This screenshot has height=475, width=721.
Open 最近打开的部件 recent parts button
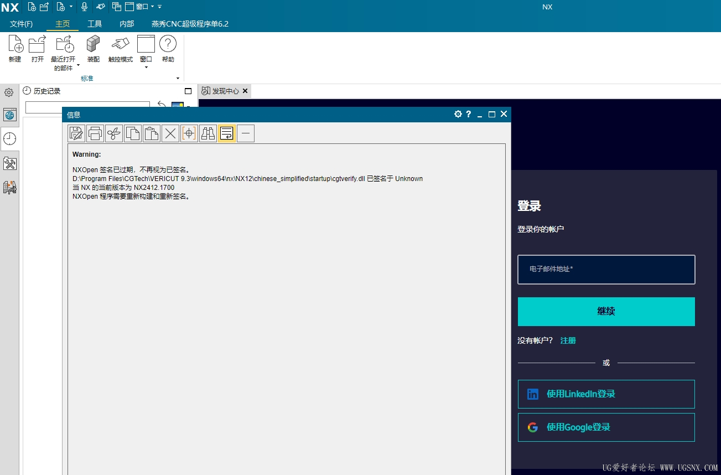pos(64,53)
